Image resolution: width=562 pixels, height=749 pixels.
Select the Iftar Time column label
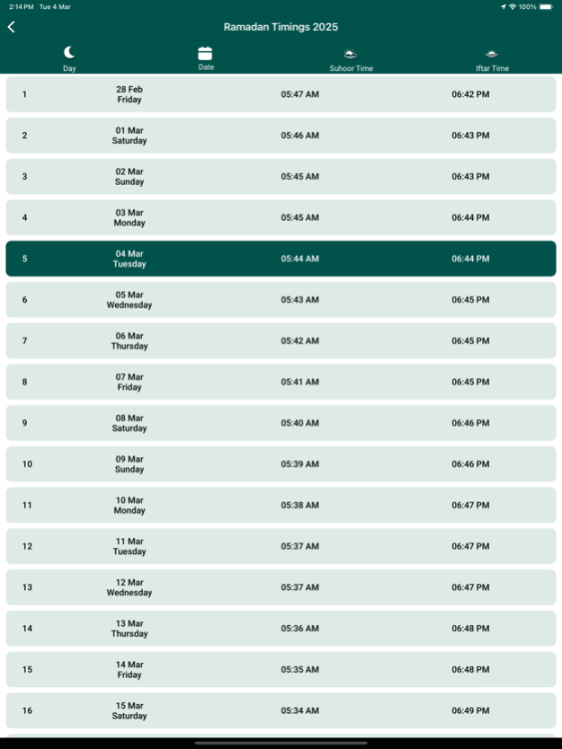(x=492, y=68)
